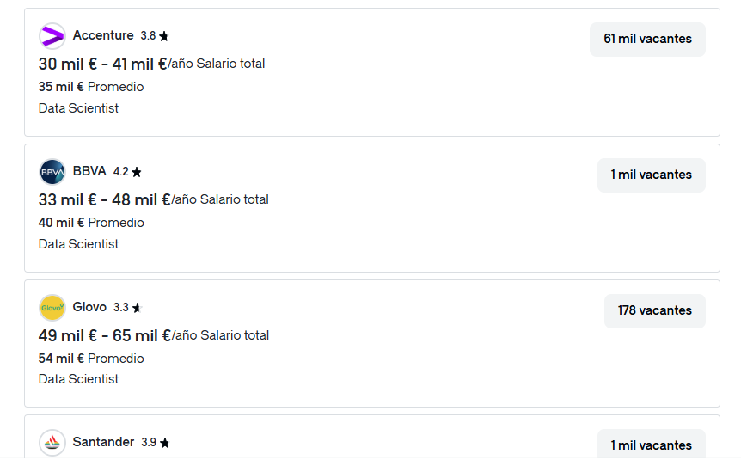The height and width of the screenshot is (466, 741).
Task: Select the yellow Glovo logo
Action: 52,308
